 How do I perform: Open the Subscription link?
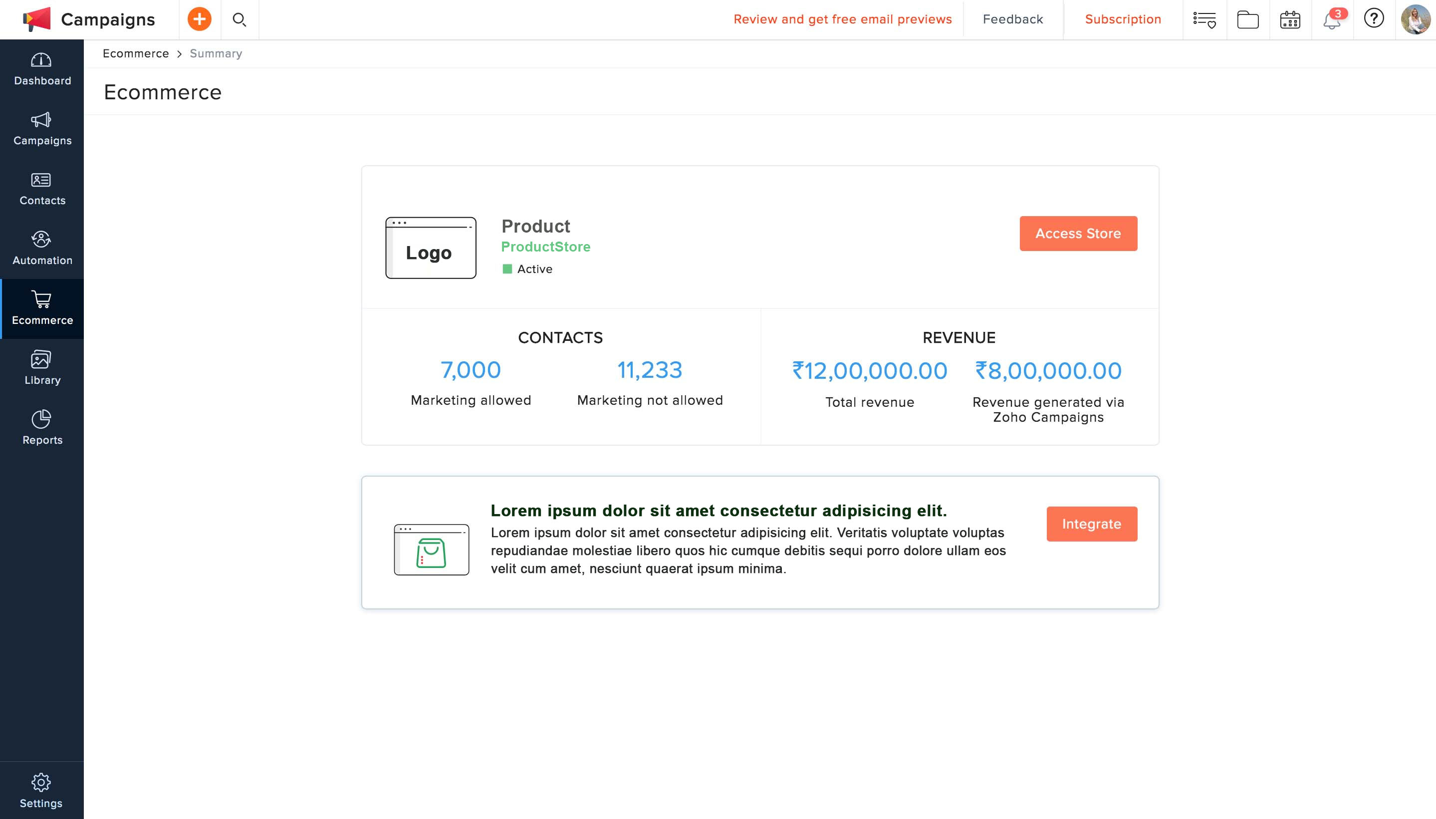(x=1123, y=19)
